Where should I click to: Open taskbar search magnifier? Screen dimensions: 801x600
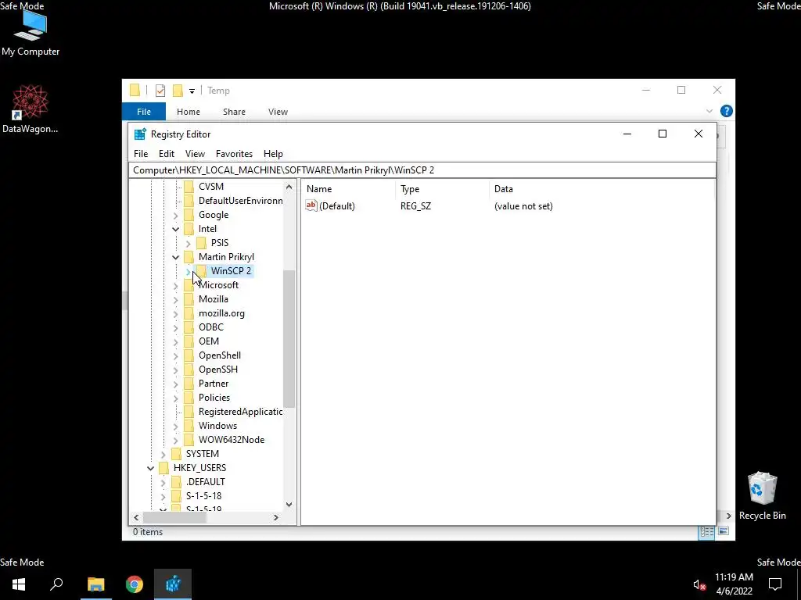[56, 584]
